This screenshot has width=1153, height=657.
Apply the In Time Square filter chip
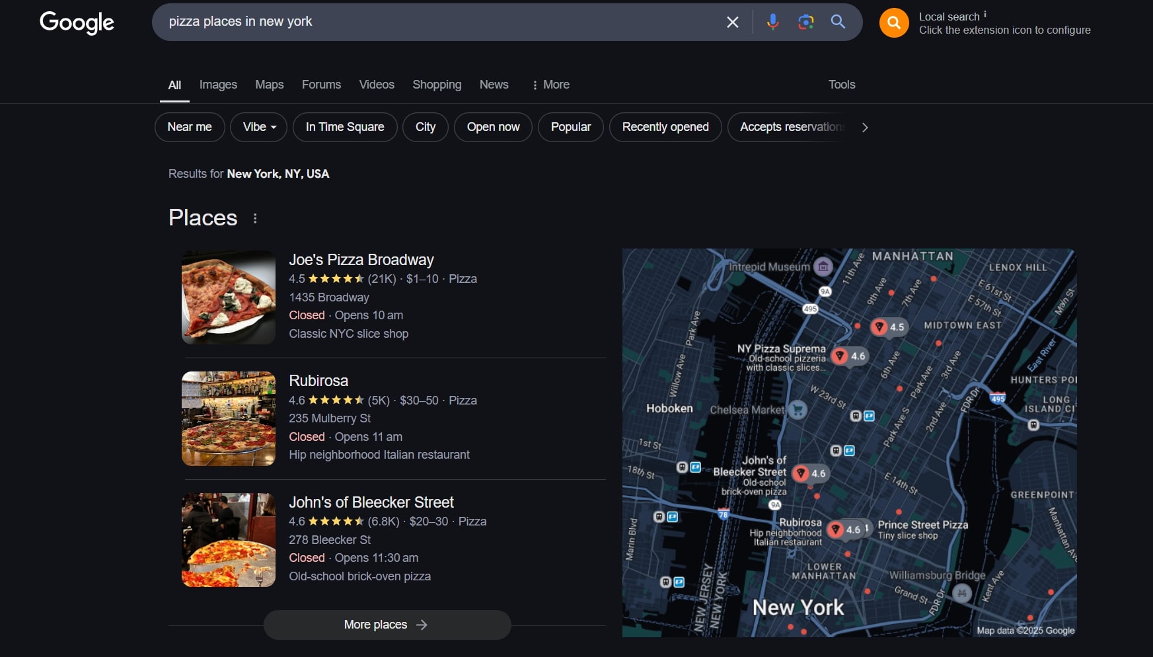click(345, 127)
